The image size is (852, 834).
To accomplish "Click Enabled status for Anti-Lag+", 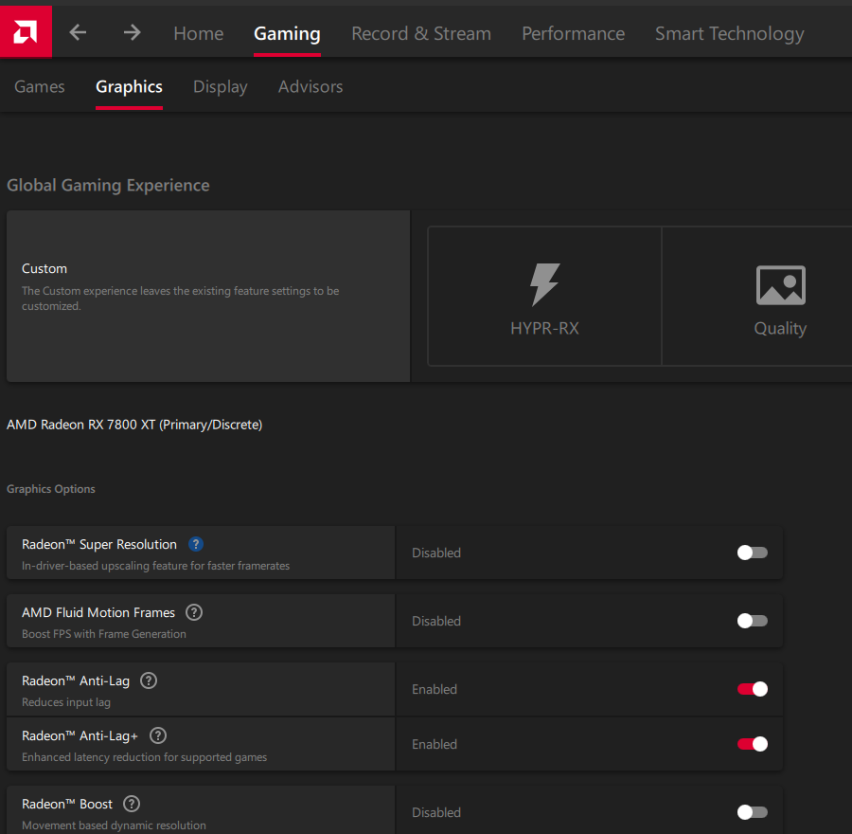I will click(x=435, y=744).
